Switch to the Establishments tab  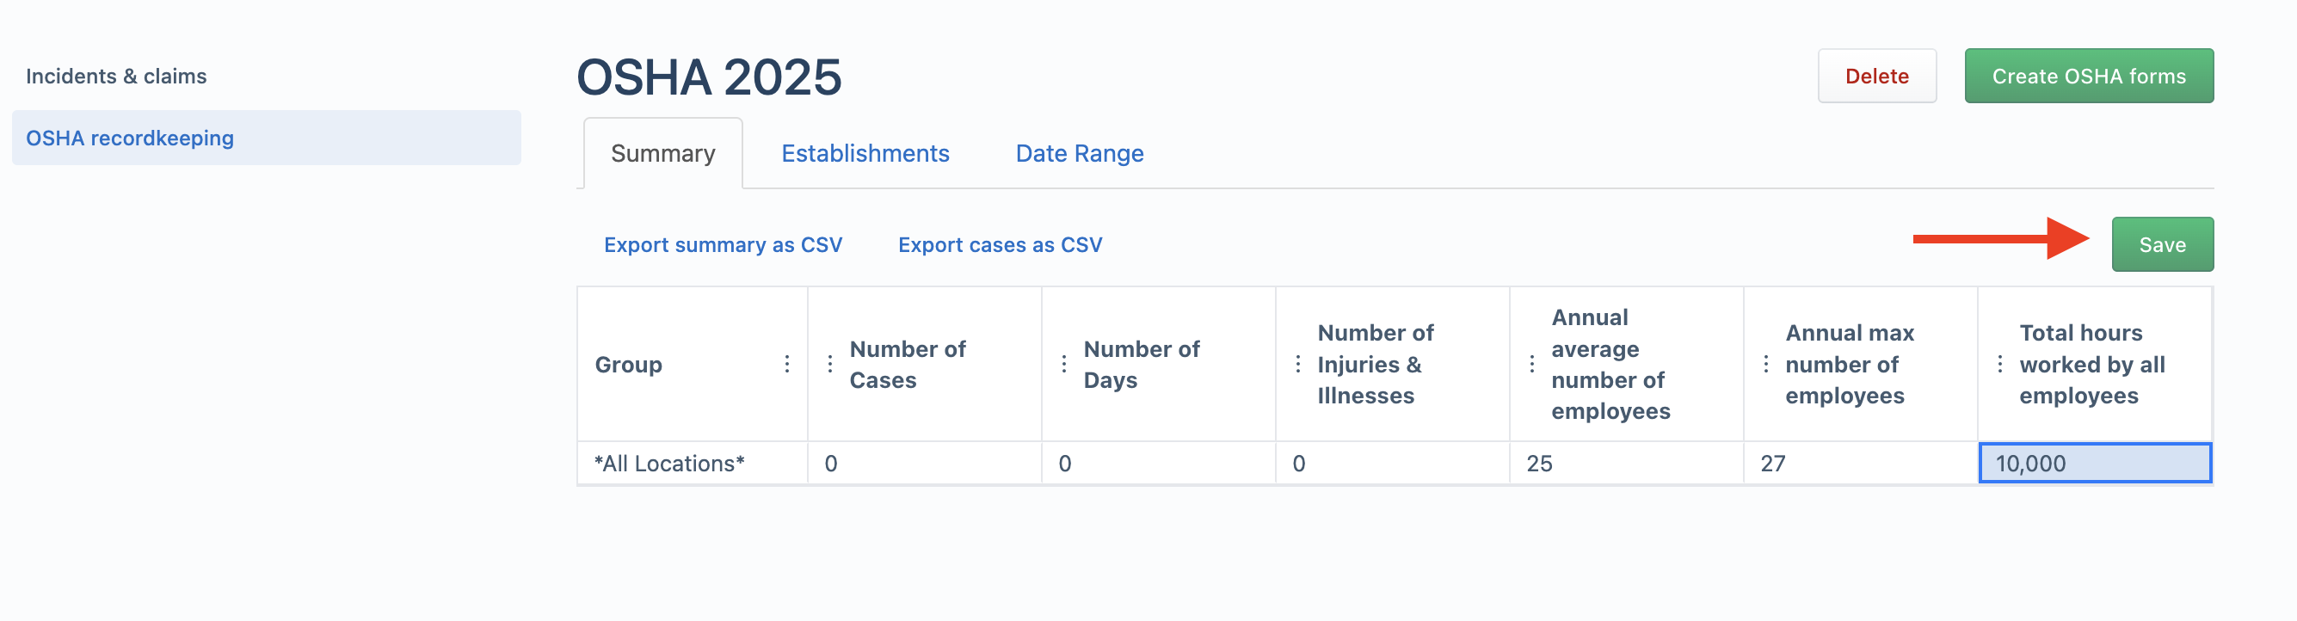(x=865, y=153)
